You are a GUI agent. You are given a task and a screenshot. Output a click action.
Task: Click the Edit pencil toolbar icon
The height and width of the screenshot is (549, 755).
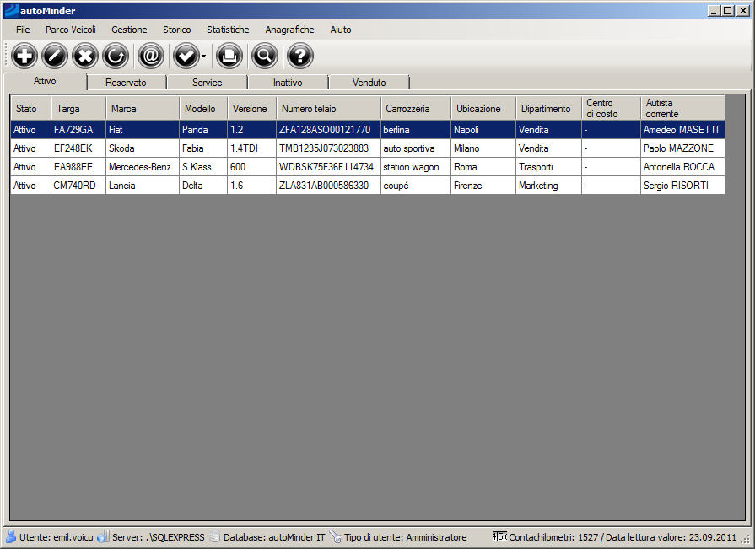pos(54,57)
